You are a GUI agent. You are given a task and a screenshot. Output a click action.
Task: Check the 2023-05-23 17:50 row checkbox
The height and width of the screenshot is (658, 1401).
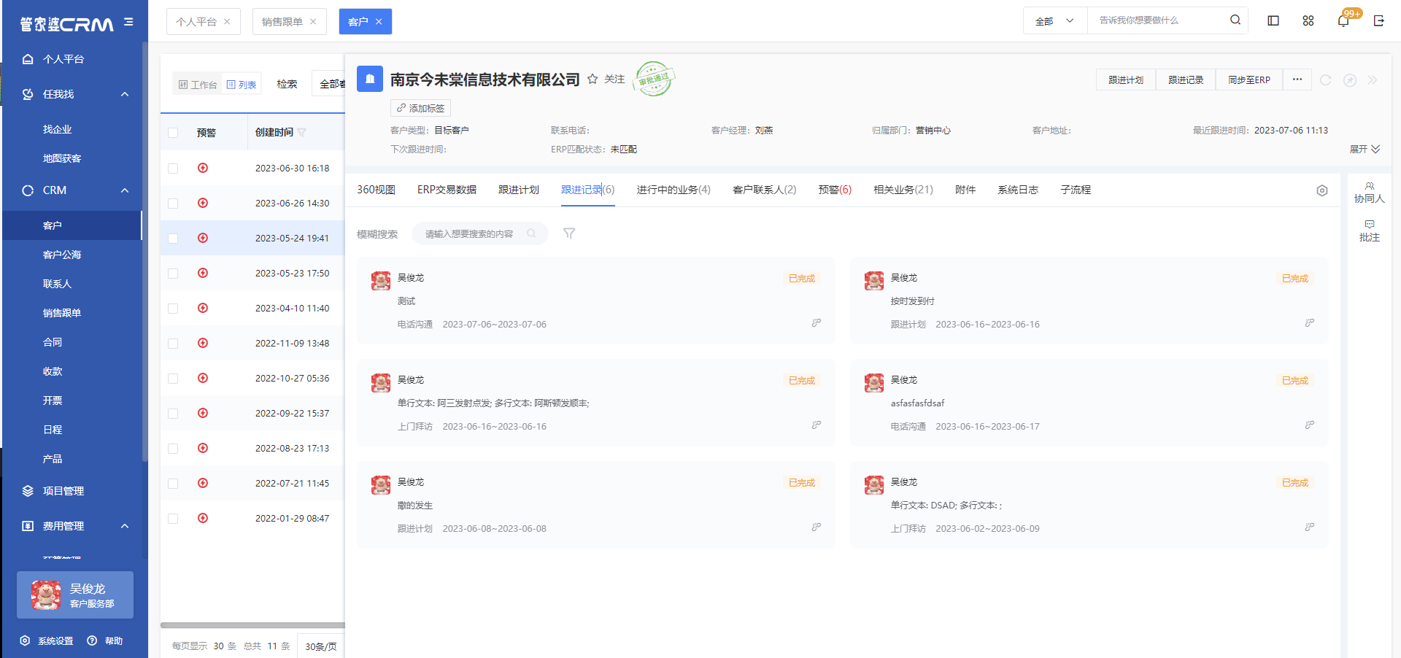(173, 274)
